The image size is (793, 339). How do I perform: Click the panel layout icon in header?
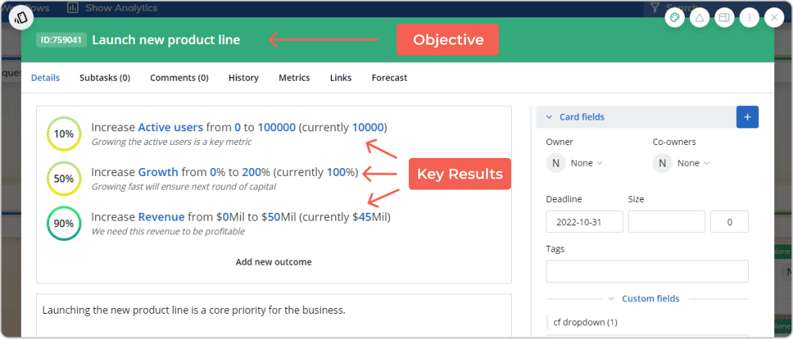coord(725,18)
